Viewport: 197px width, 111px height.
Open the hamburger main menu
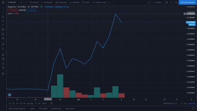pyautogui.click(x=3, y=2)
